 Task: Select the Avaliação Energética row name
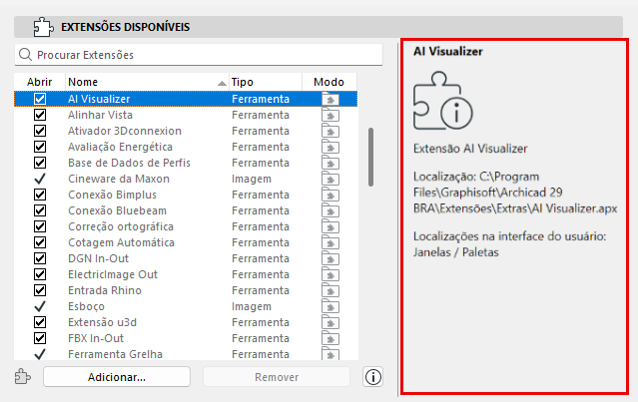(120, 147)
